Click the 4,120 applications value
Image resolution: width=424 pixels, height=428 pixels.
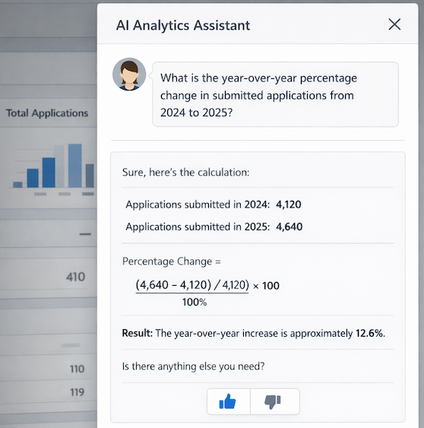pos(289,204)
